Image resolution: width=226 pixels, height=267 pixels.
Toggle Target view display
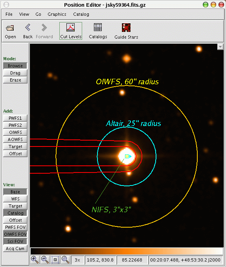point(15,206)
